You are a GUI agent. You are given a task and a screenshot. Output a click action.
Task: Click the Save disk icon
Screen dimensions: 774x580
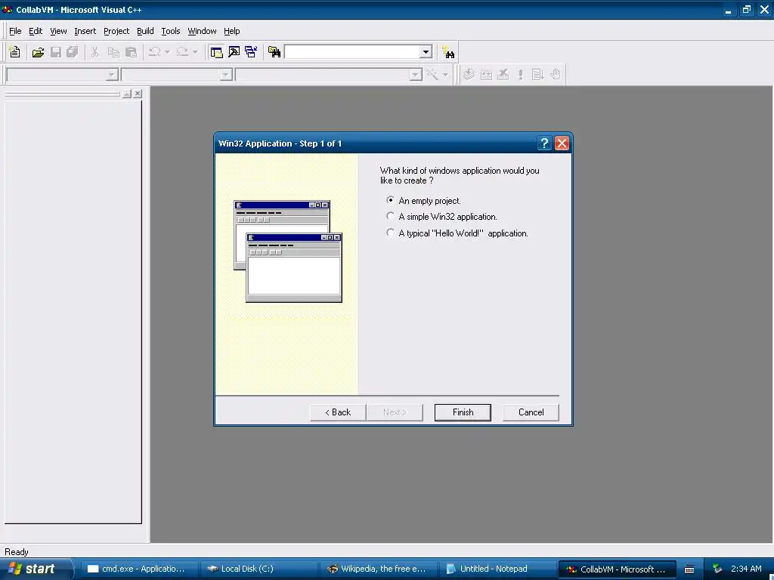pyautogui.click(x=56, y=52)
